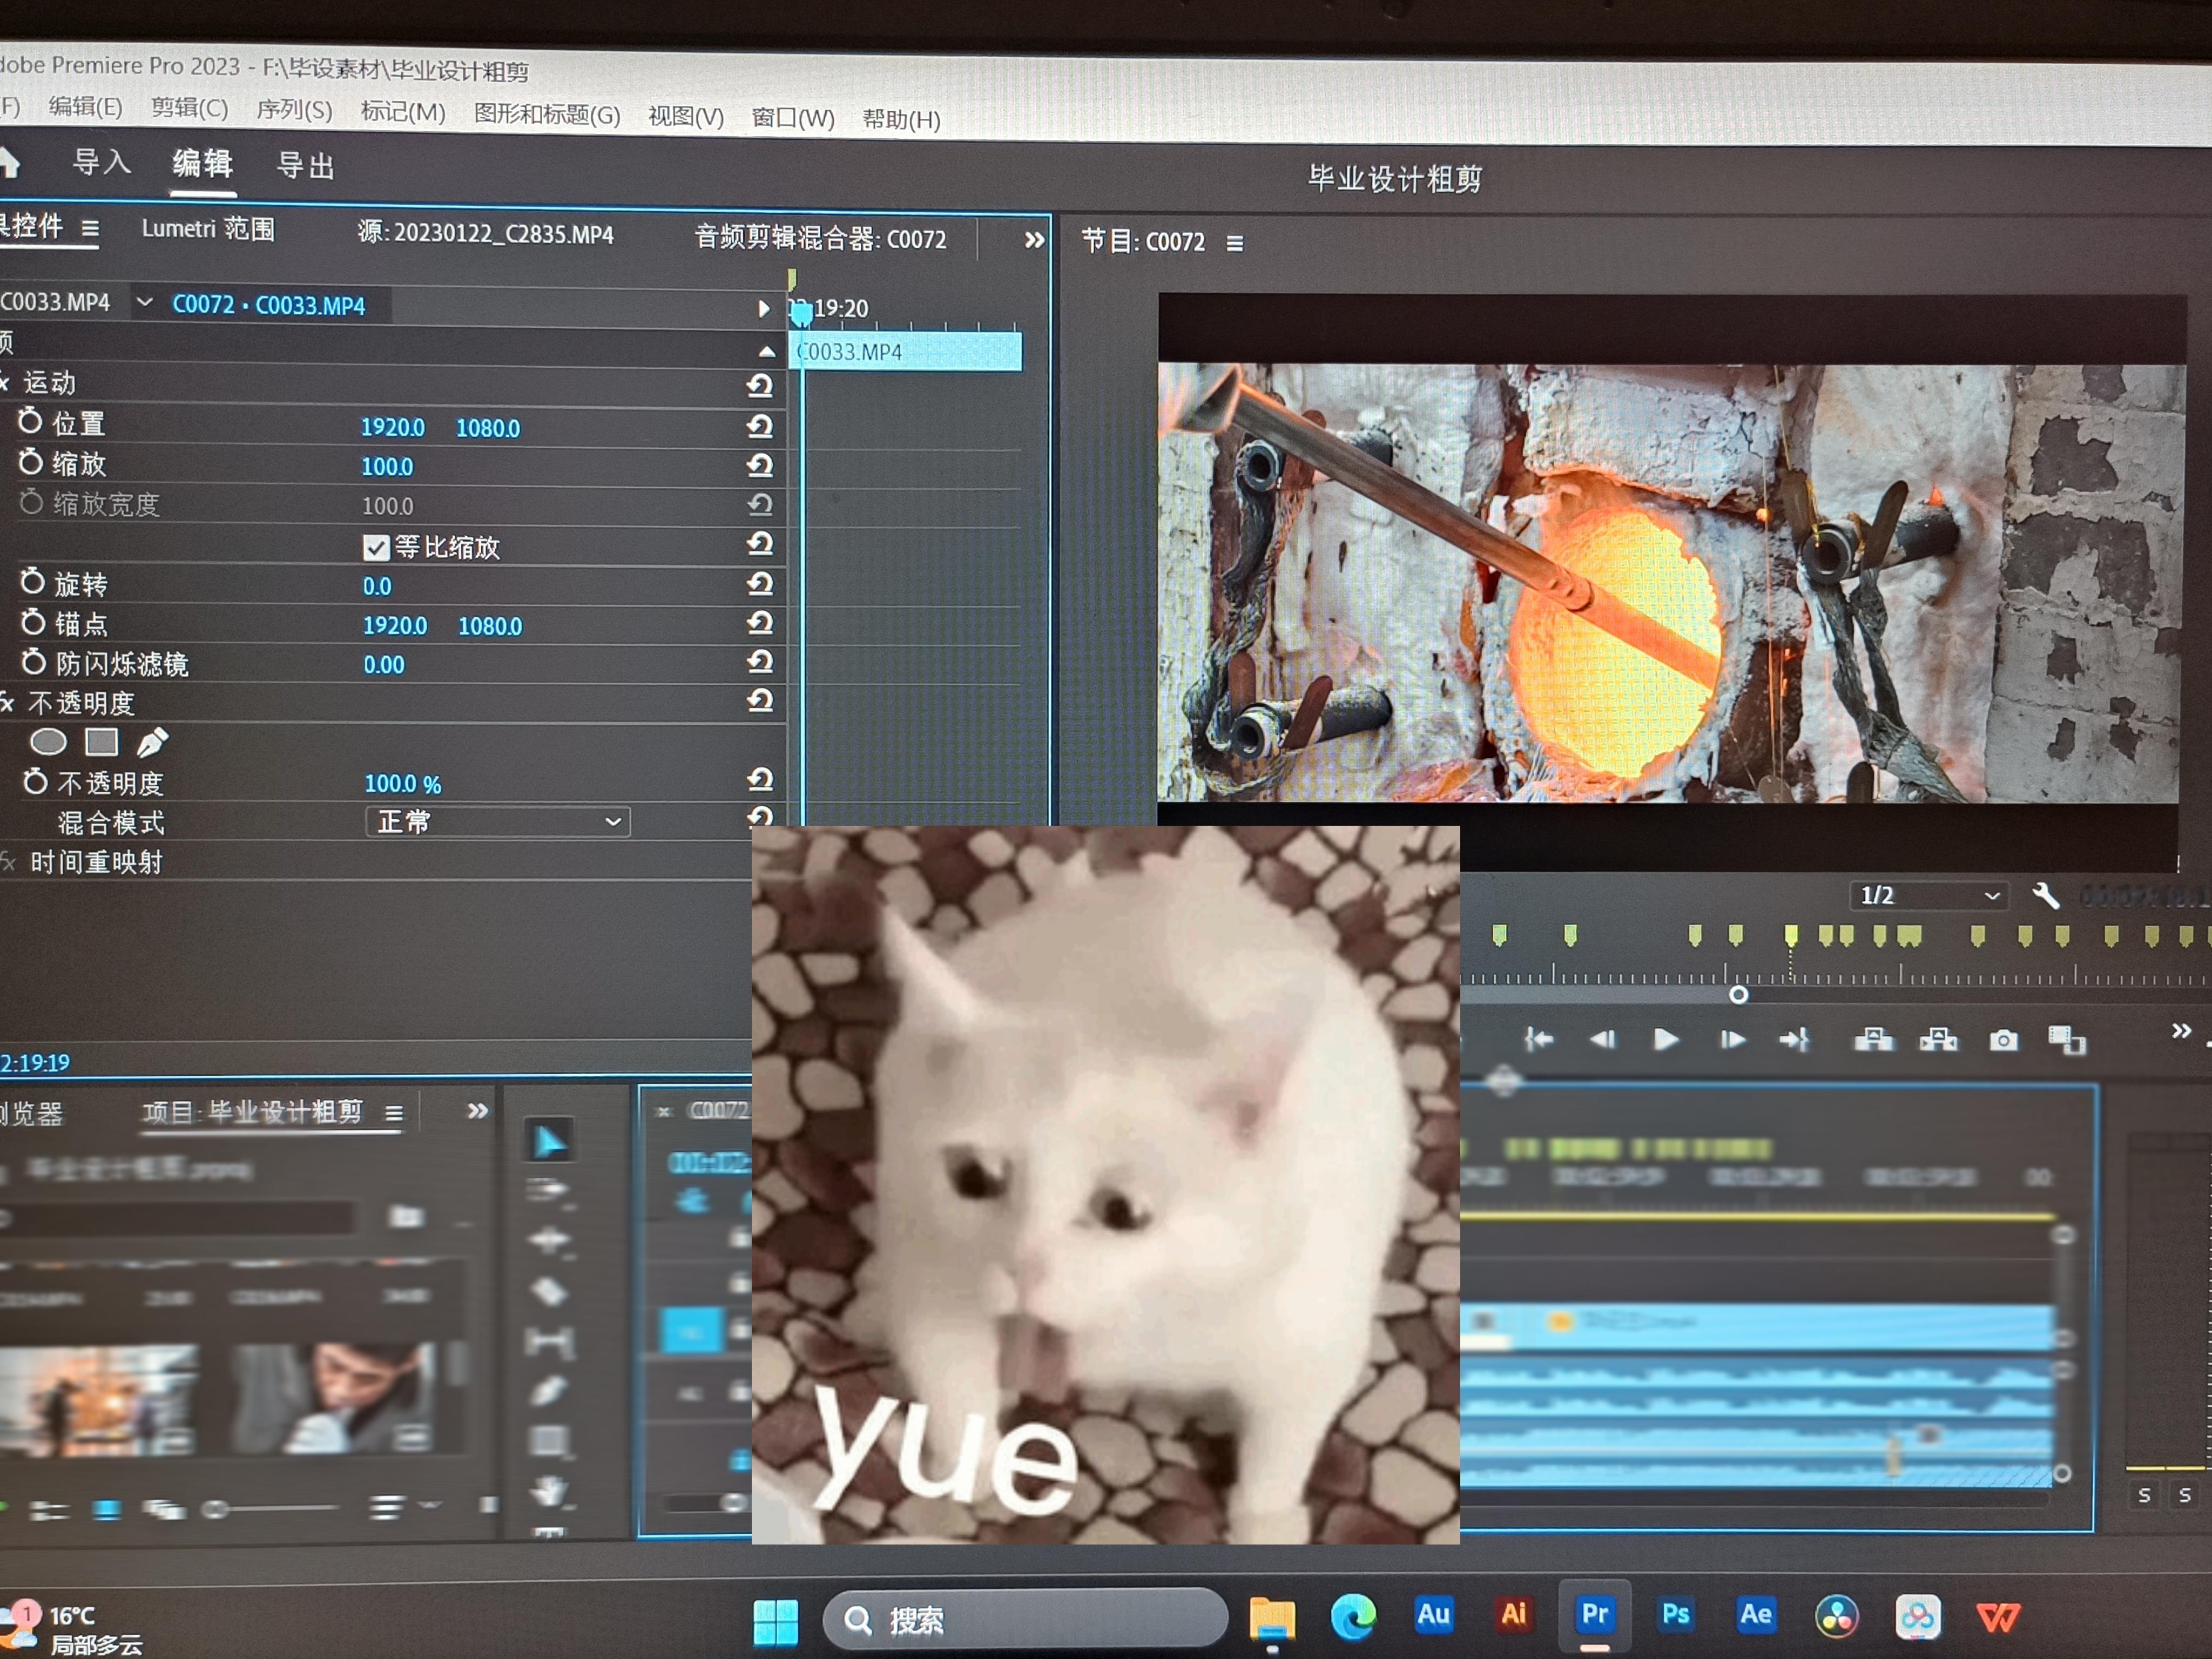Go to In point in program monitor
Screen dimensions: 2212x1659
pos(1538,1040)
